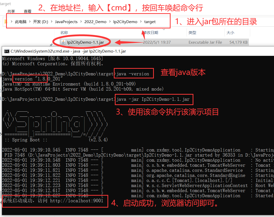Expand chevron after 2022_Demo breadcrumb
Screen dimensions: 274x217
click(110, 22)
